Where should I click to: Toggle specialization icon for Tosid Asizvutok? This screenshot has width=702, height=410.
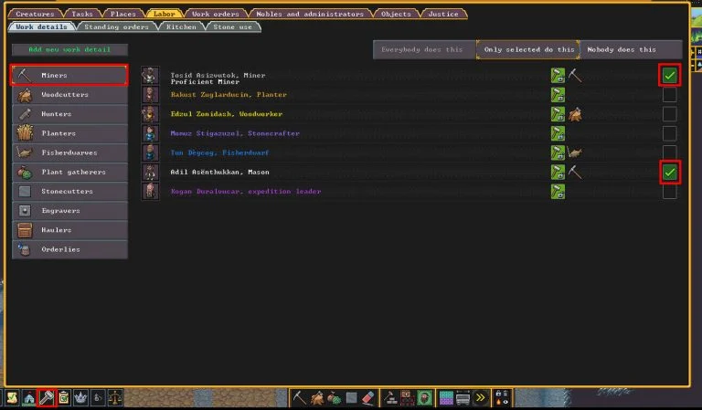[x=558, y=75]
